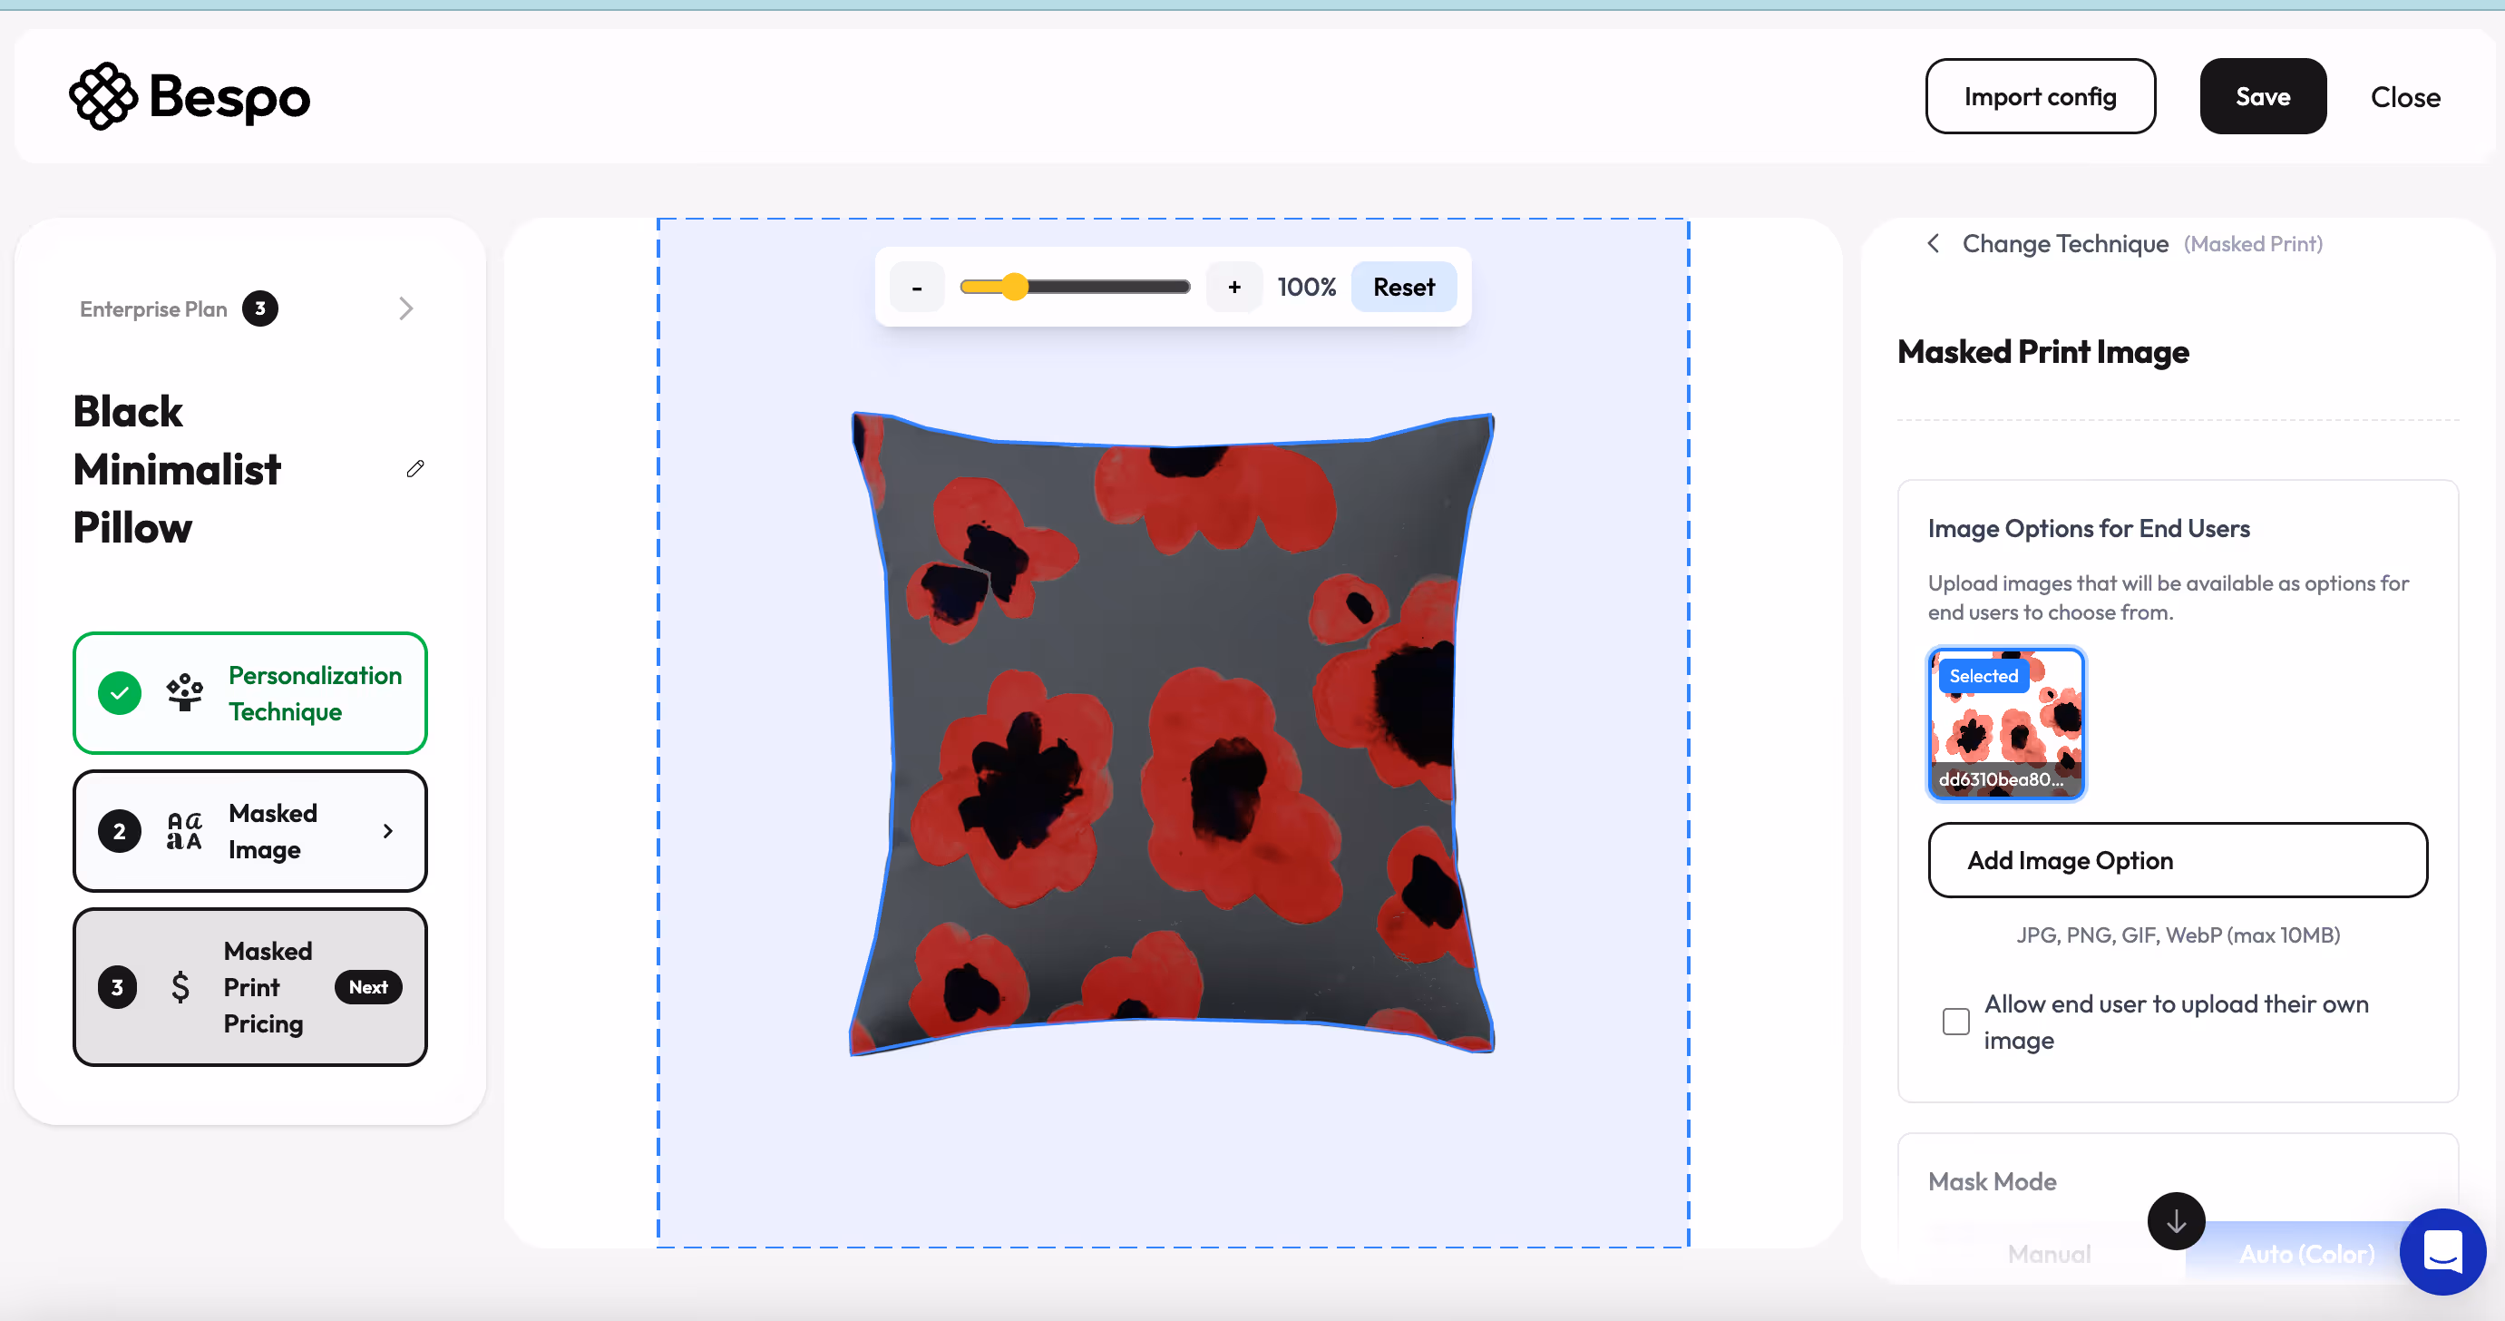Click the zoom out minus button
2505x1321 pixels.
tap(916, 287)
